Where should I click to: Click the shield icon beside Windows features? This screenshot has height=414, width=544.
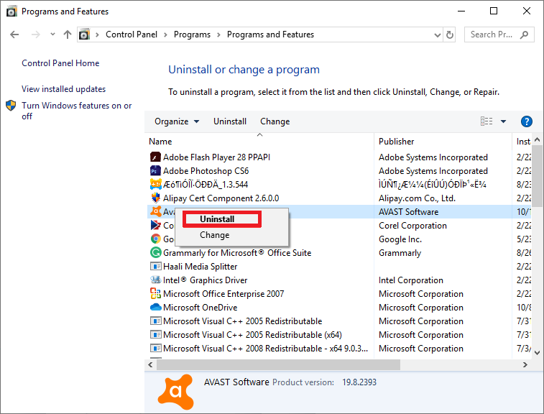click(x=11, y=106)
